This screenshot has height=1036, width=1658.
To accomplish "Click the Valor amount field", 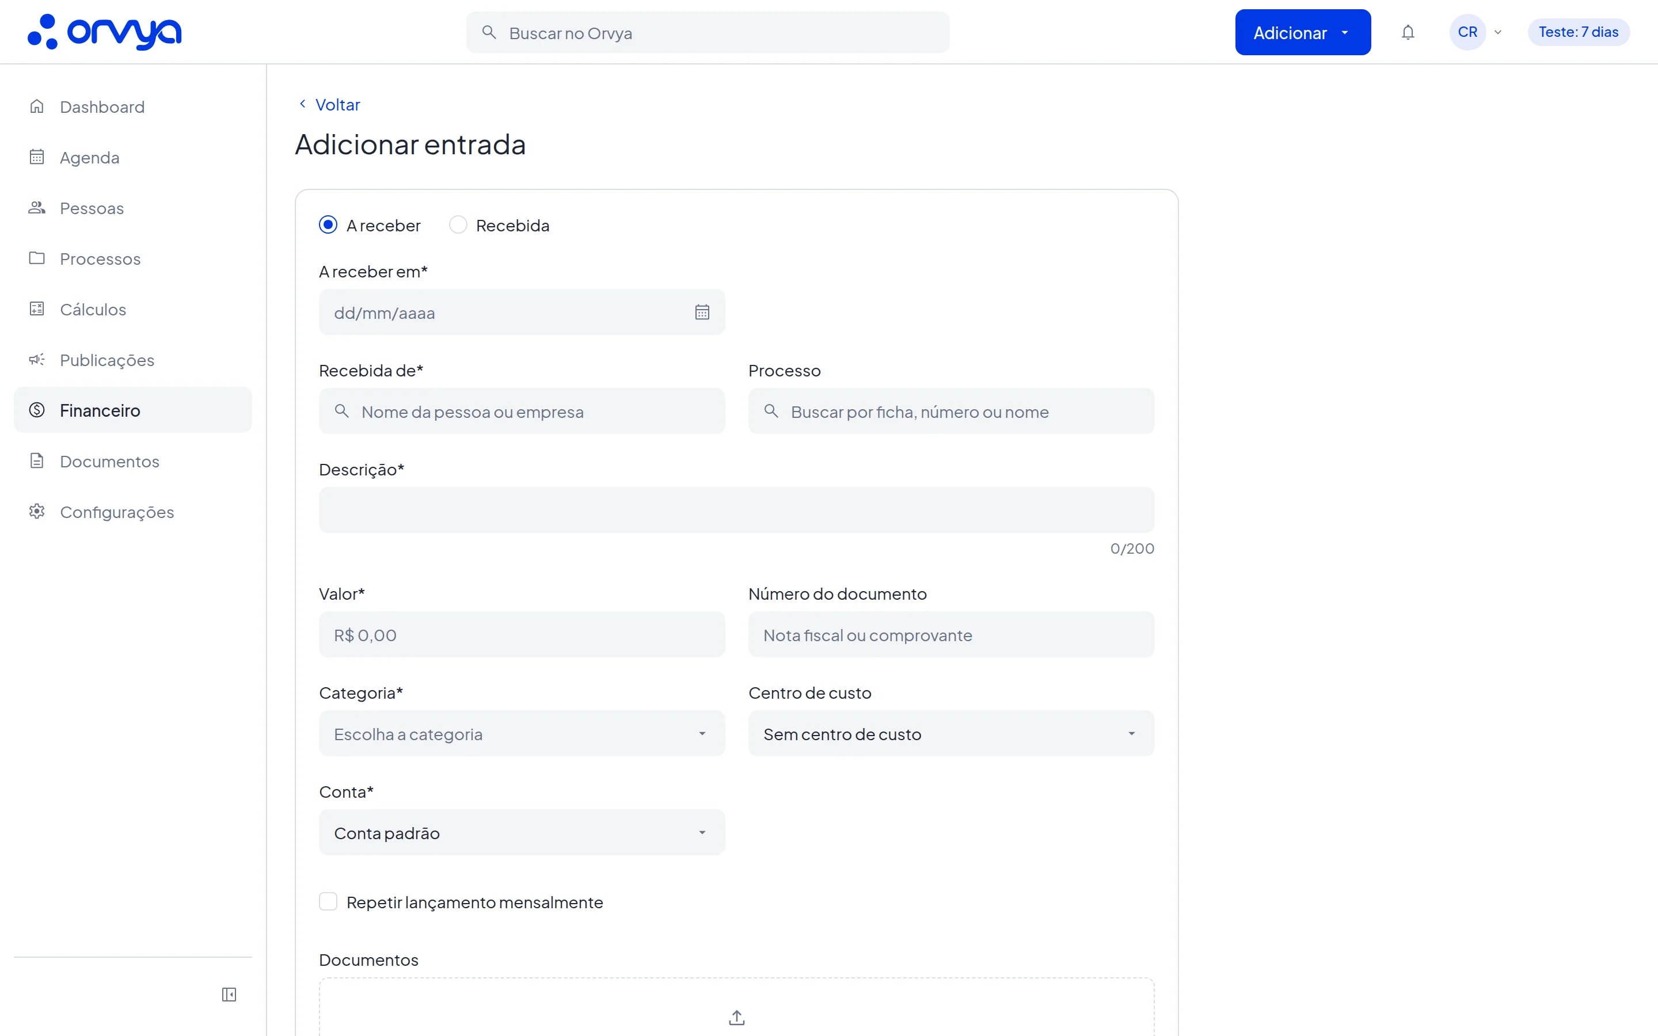I will pos(522,634).
